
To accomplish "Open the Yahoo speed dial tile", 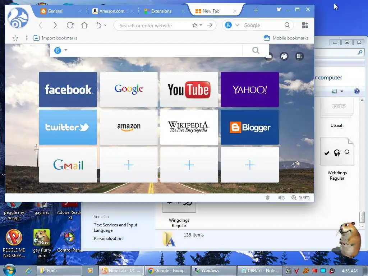I will click(250, 89).
